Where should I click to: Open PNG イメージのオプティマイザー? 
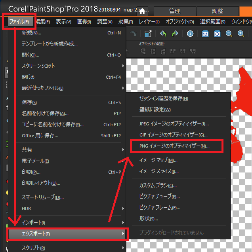tap(179, 146)
